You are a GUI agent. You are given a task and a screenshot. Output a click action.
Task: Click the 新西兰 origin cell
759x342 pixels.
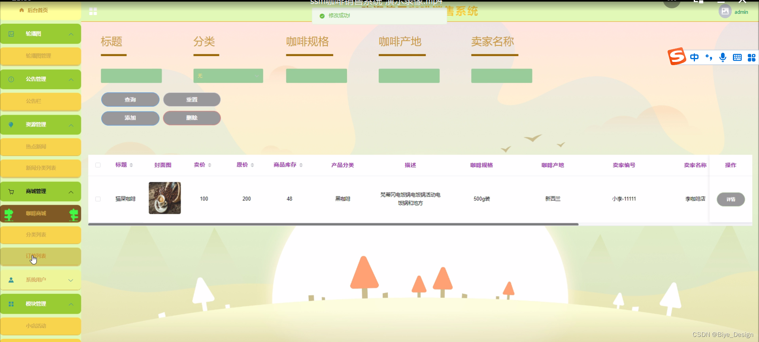pos(553,199)
